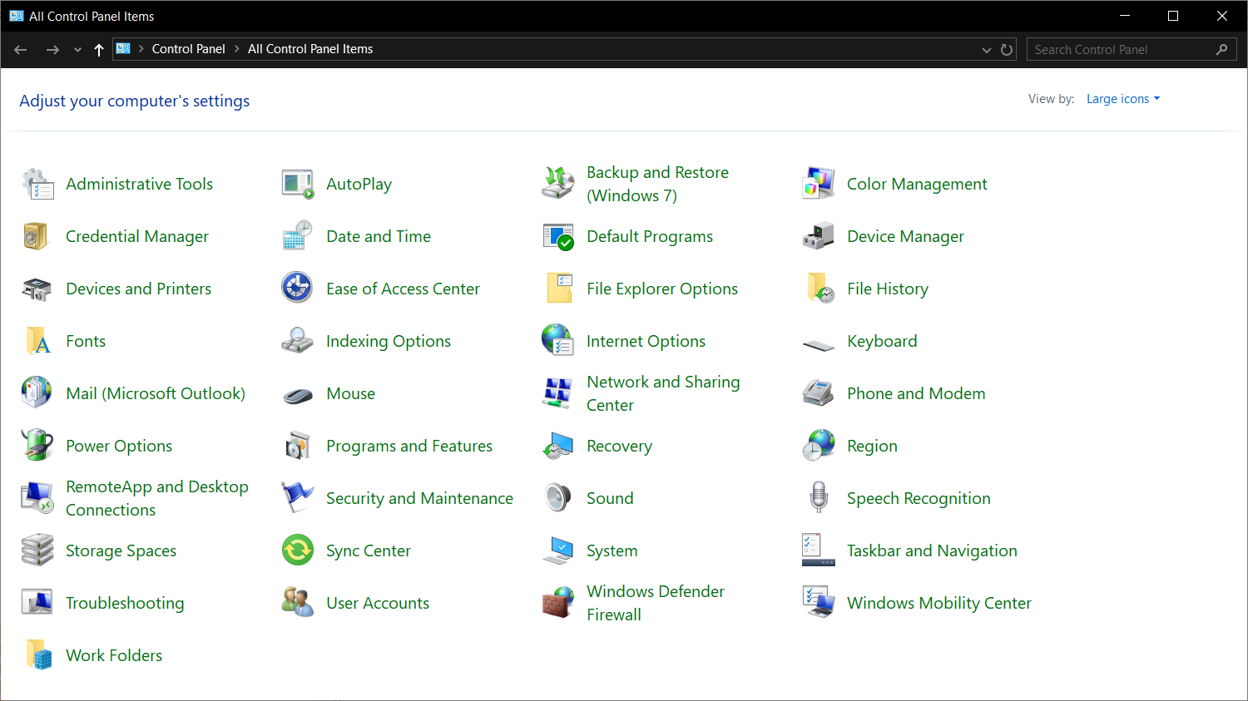Open the Recovery icon
The height and width of the screenshot is (701, 1248).
558,446
